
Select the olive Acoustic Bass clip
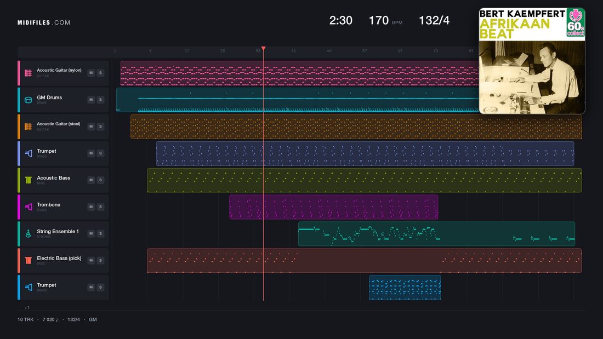point(365,180)
